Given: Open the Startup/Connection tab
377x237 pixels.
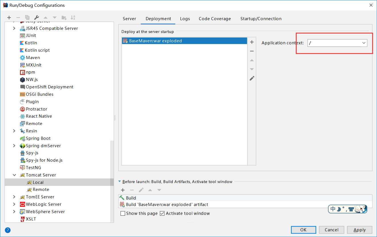Looking at the screenshot, I should [261, 19].
